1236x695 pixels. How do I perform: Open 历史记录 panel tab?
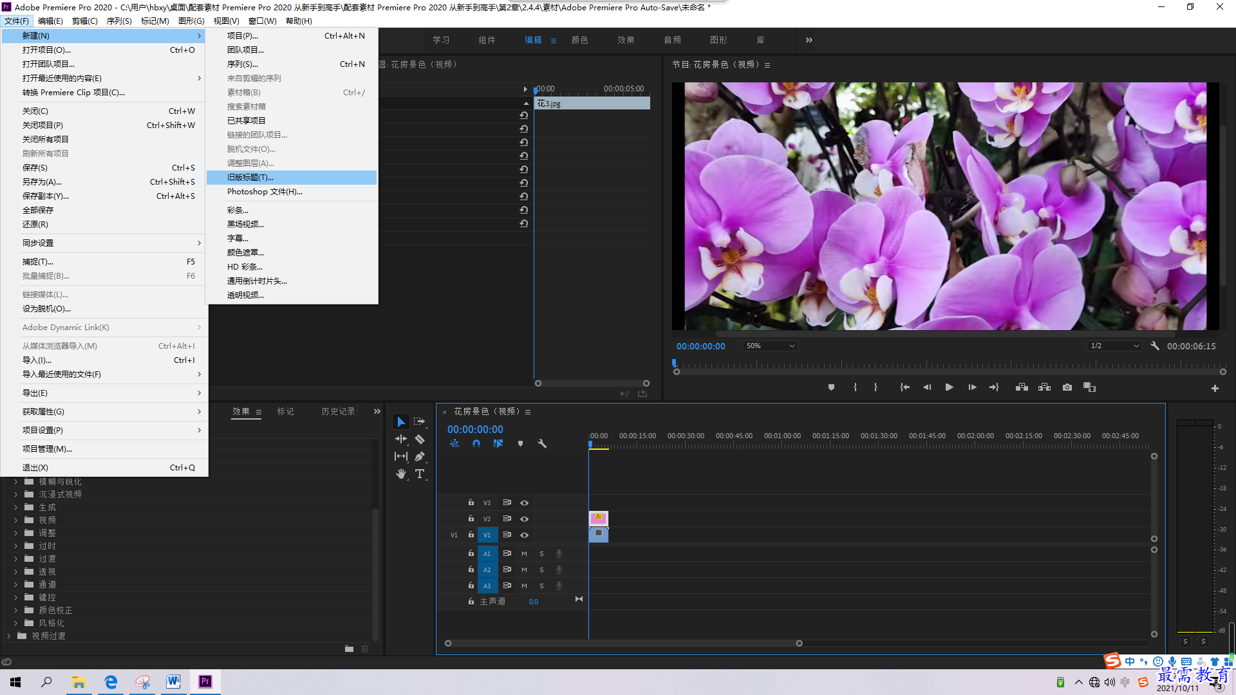[x=338, y=411]
